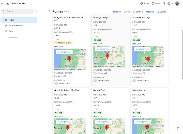Click Thomas Hils avatar on Gunsight Ridge card
The width and height of the screenshot is (183, 134).
(x=95, y=81)
